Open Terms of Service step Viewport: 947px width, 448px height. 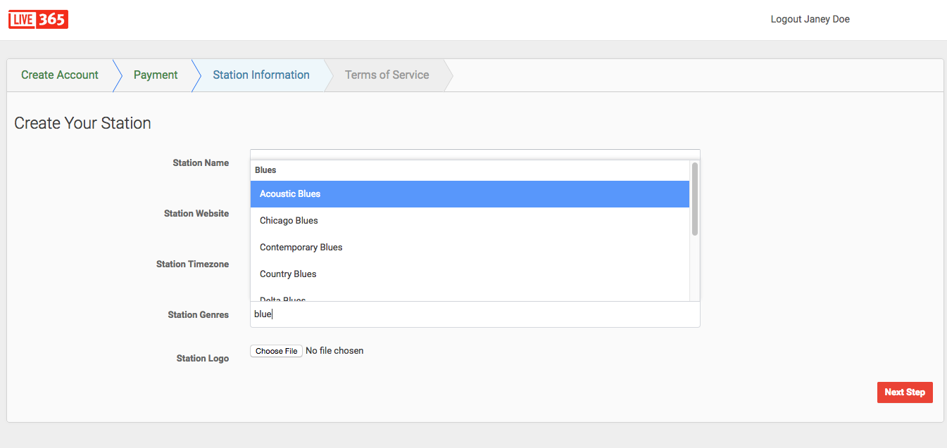[x=387, y=75]
